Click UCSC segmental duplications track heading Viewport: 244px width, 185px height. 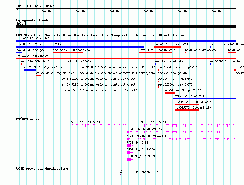click(x=42, y=169)
